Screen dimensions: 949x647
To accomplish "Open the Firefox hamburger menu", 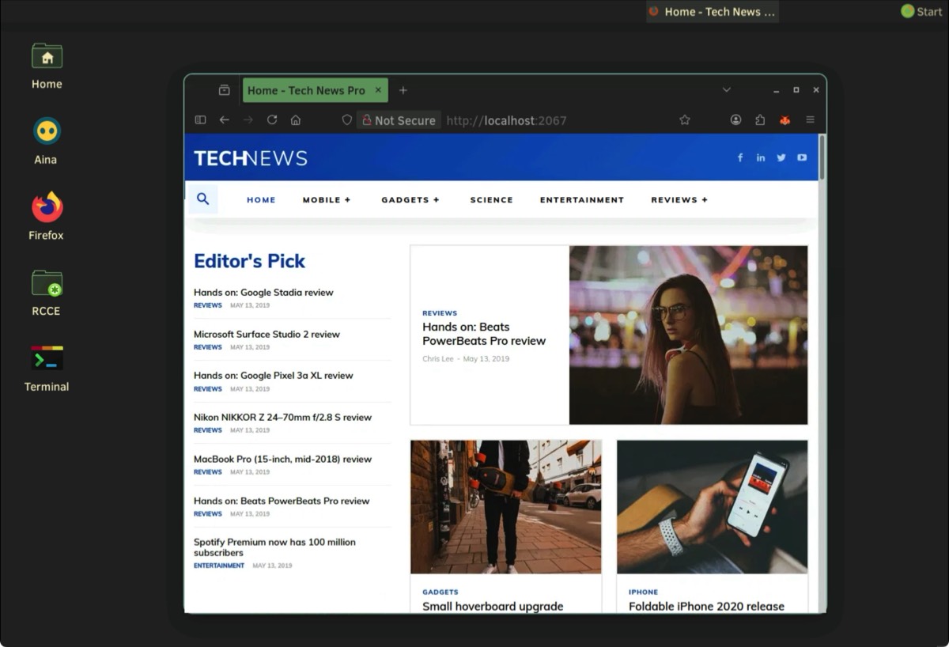I will (x=810, y=120).
